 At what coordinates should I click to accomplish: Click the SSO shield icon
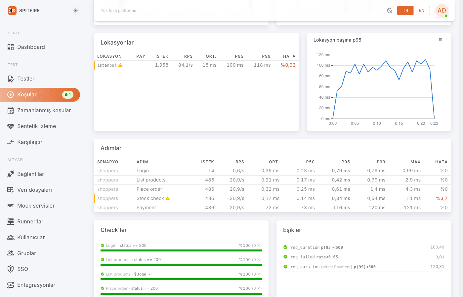point(11,269)
